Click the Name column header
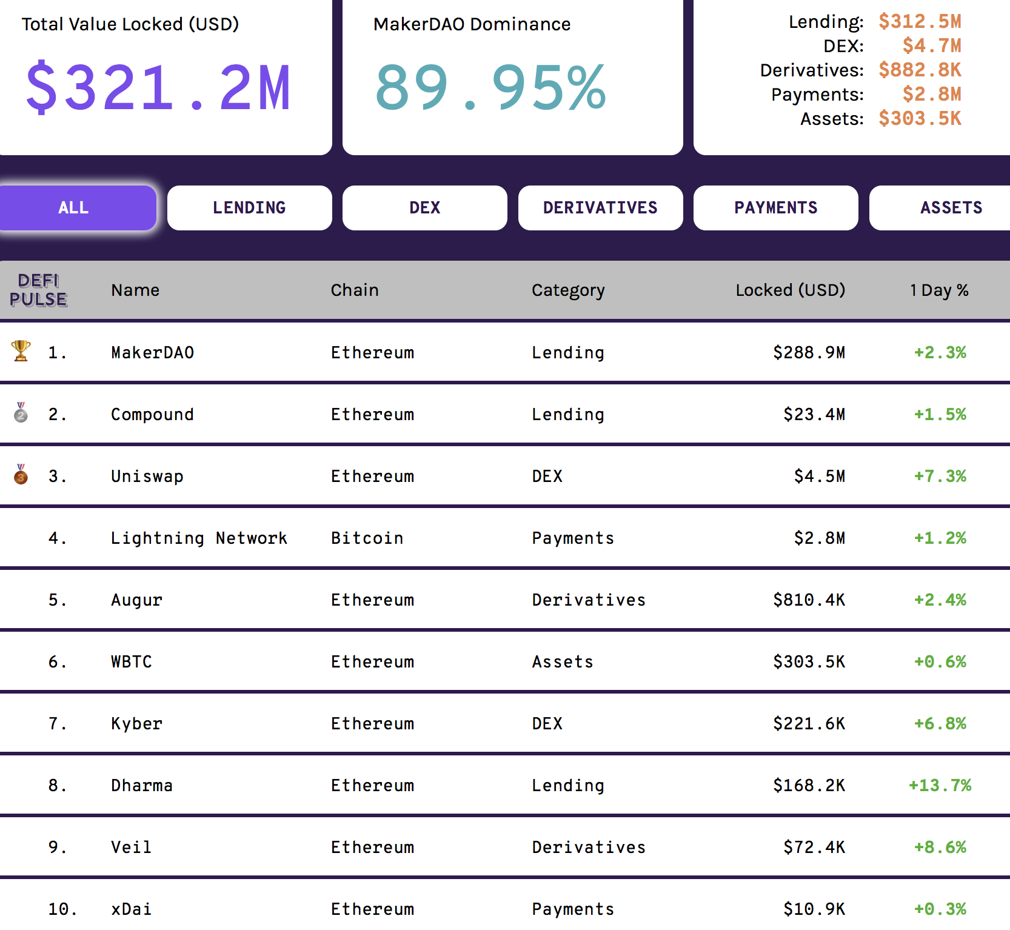Image resolution: width=1010 pixels, height=930 pixels. pos(135,290)
